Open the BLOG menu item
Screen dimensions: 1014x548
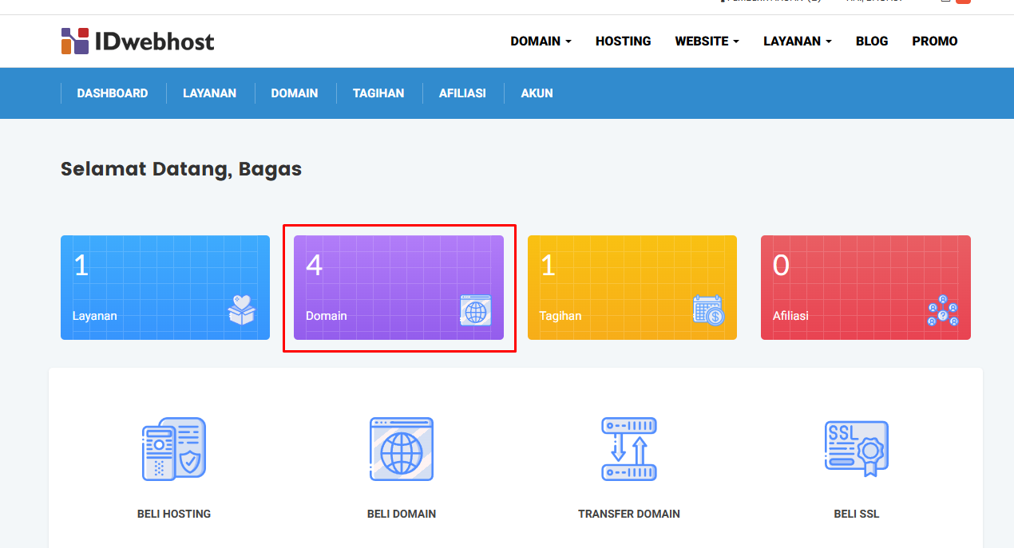coord(872,41)
